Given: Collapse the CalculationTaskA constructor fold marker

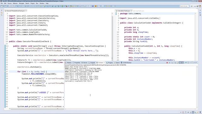Looking at the screenshot, I should pyautogui.click(x=119, y=46).
